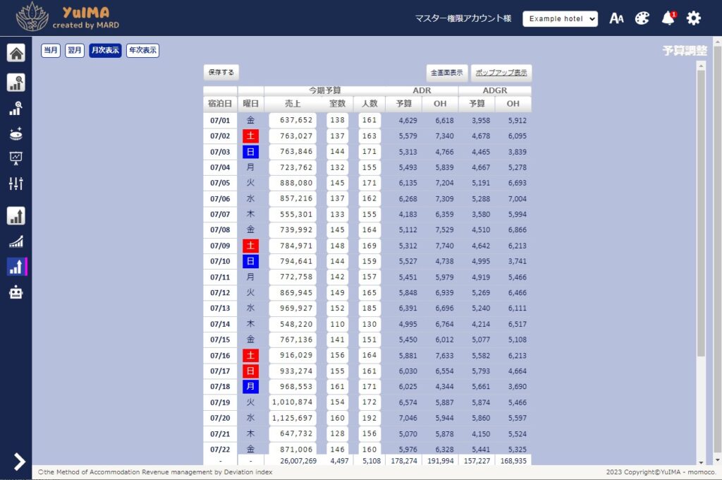Click the vertical scrollbar down arrow

pyautogui.click(x=700, y=460)
